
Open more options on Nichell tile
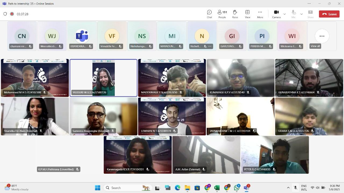[210, 46]
